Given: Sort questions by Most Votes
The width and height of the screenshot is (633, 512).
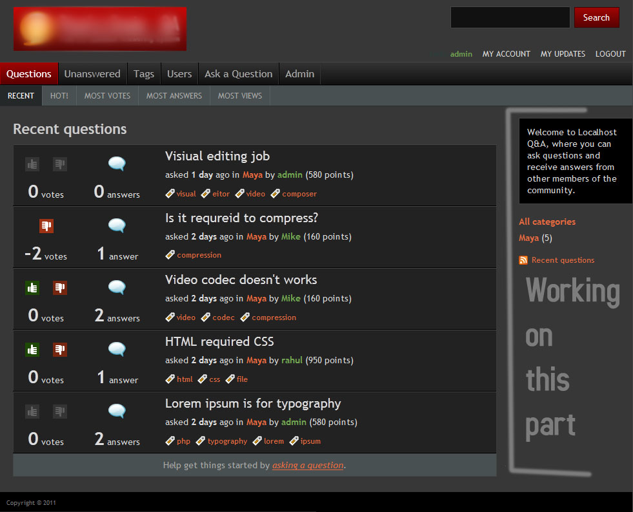Looking at the screenshot, I should click(107, 96).
